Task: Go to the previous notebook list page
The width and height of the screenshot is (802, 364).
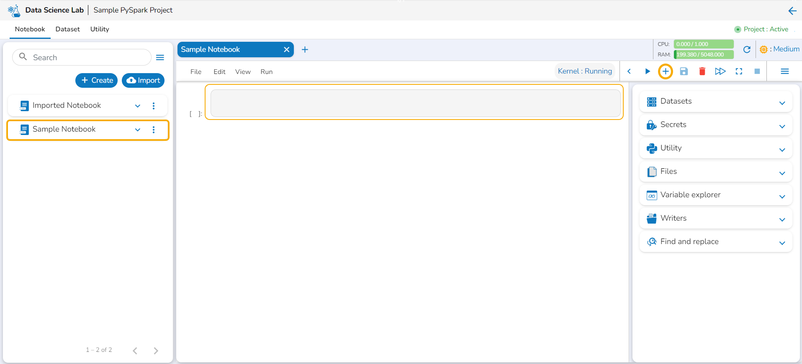Action: coord(135,351)
